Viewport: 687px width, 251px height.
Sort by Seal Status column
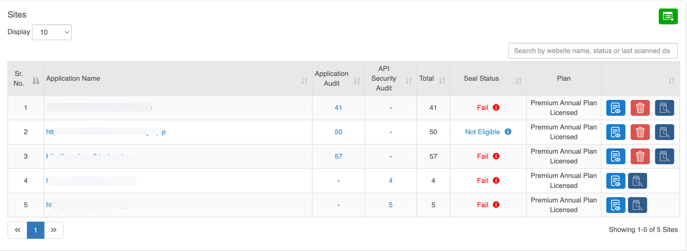[x=518, y=81]
